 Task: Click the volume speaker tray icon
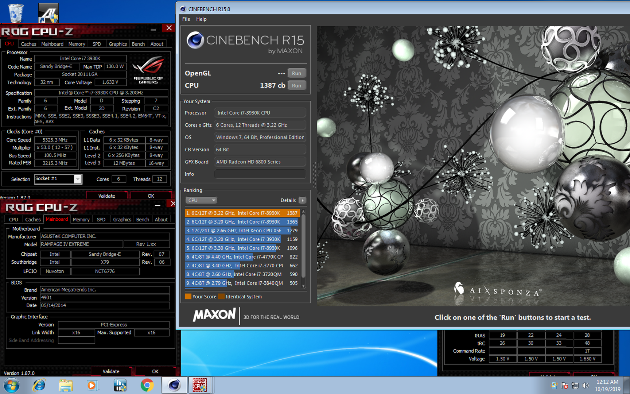[586, 386]
